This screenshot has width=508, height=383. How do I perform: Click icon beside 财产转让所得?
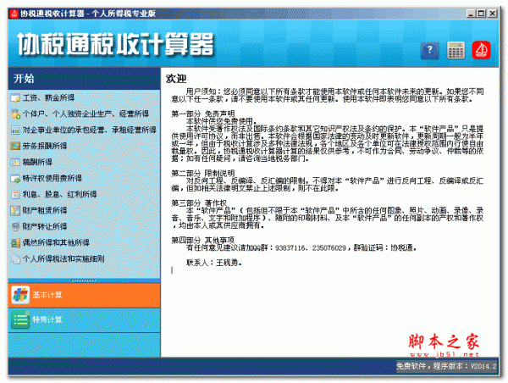(x=15, y=226)
